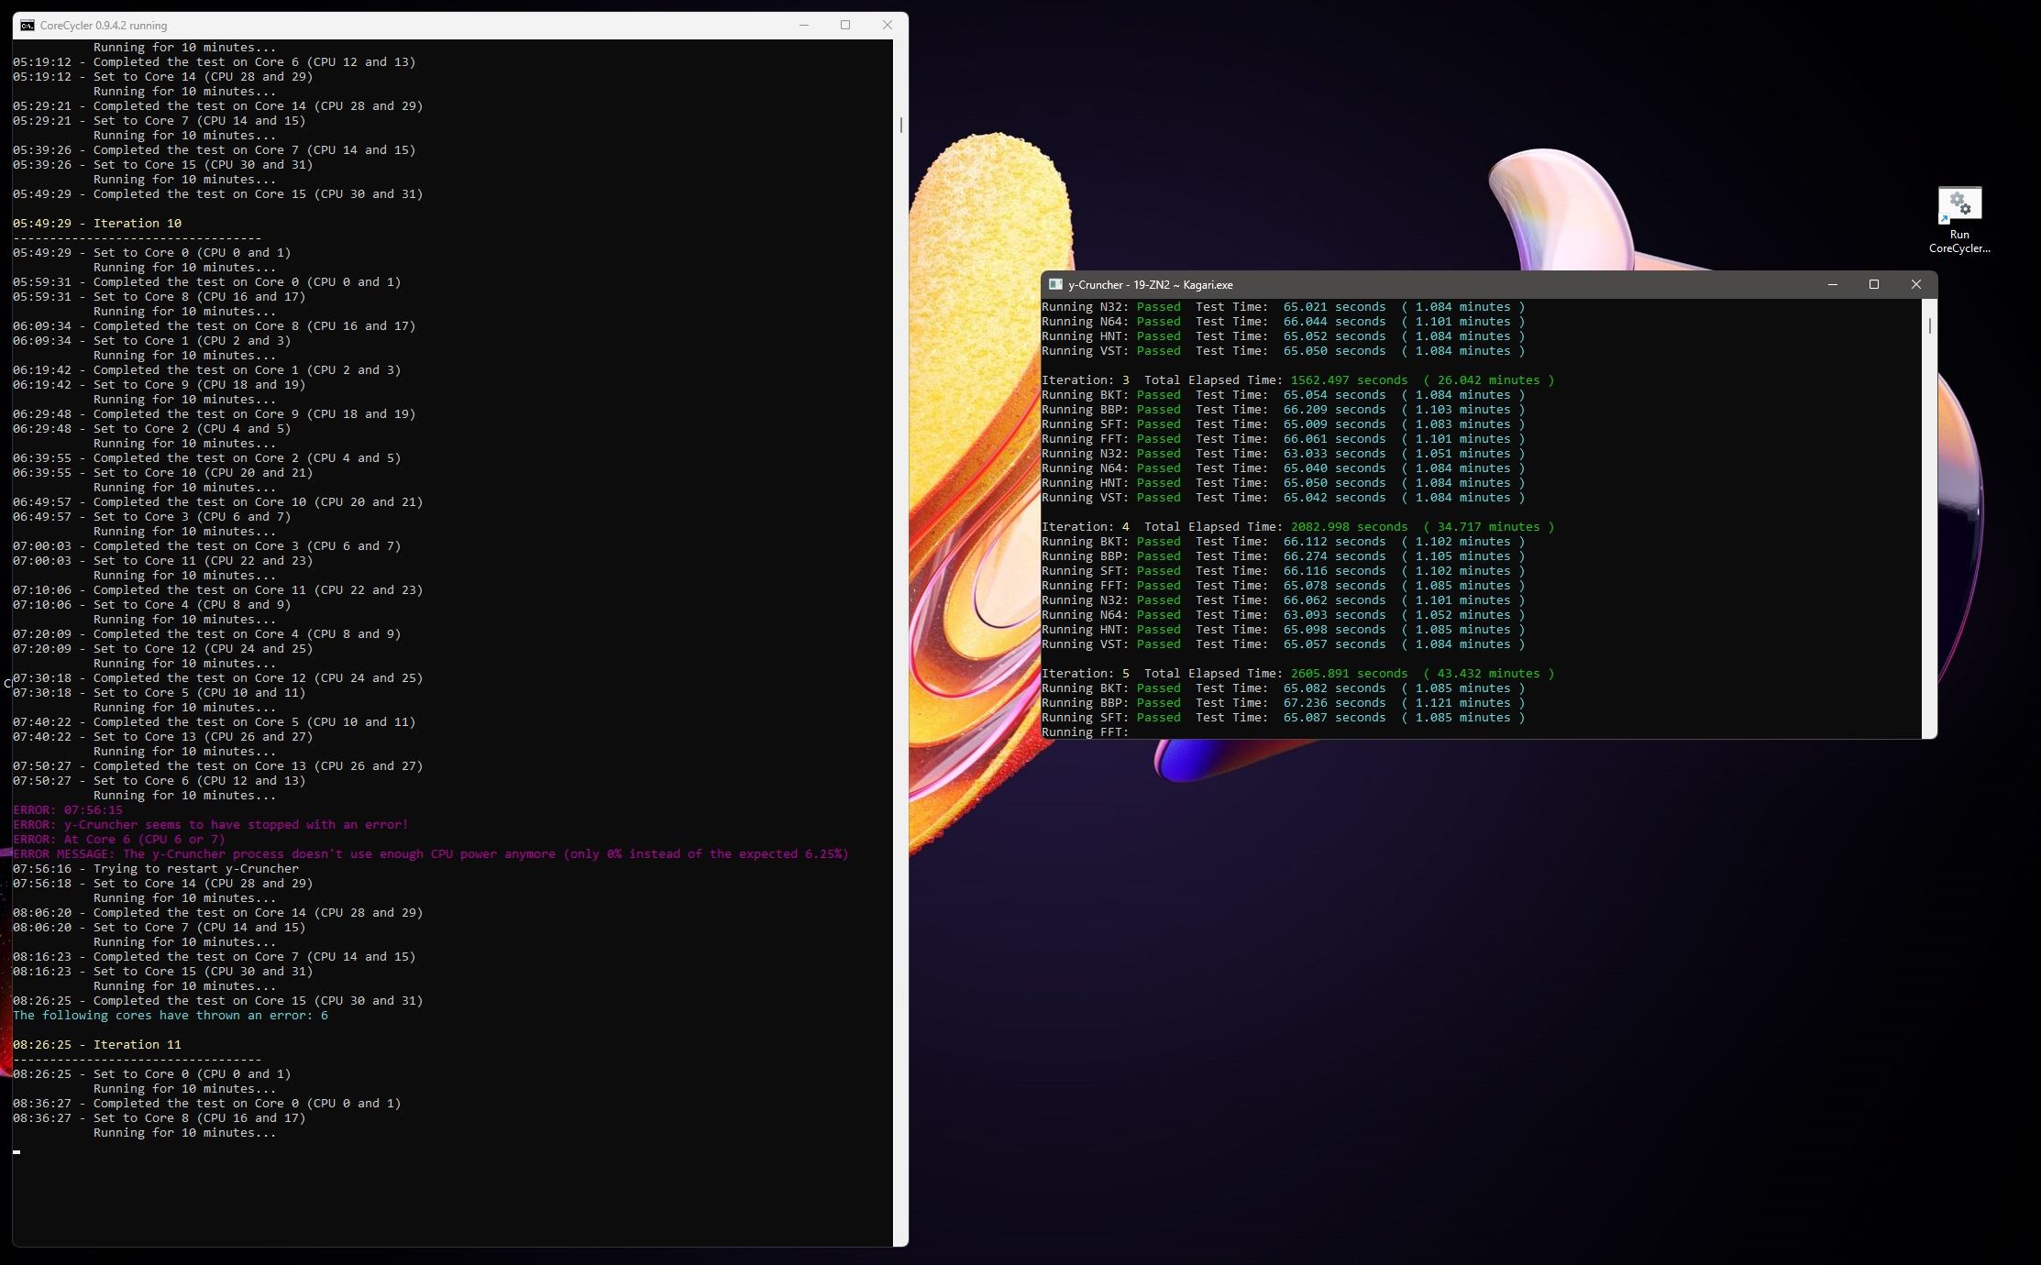Maximize the y-Cruncher console window
The image size is (2041, 1265).
1874,284
